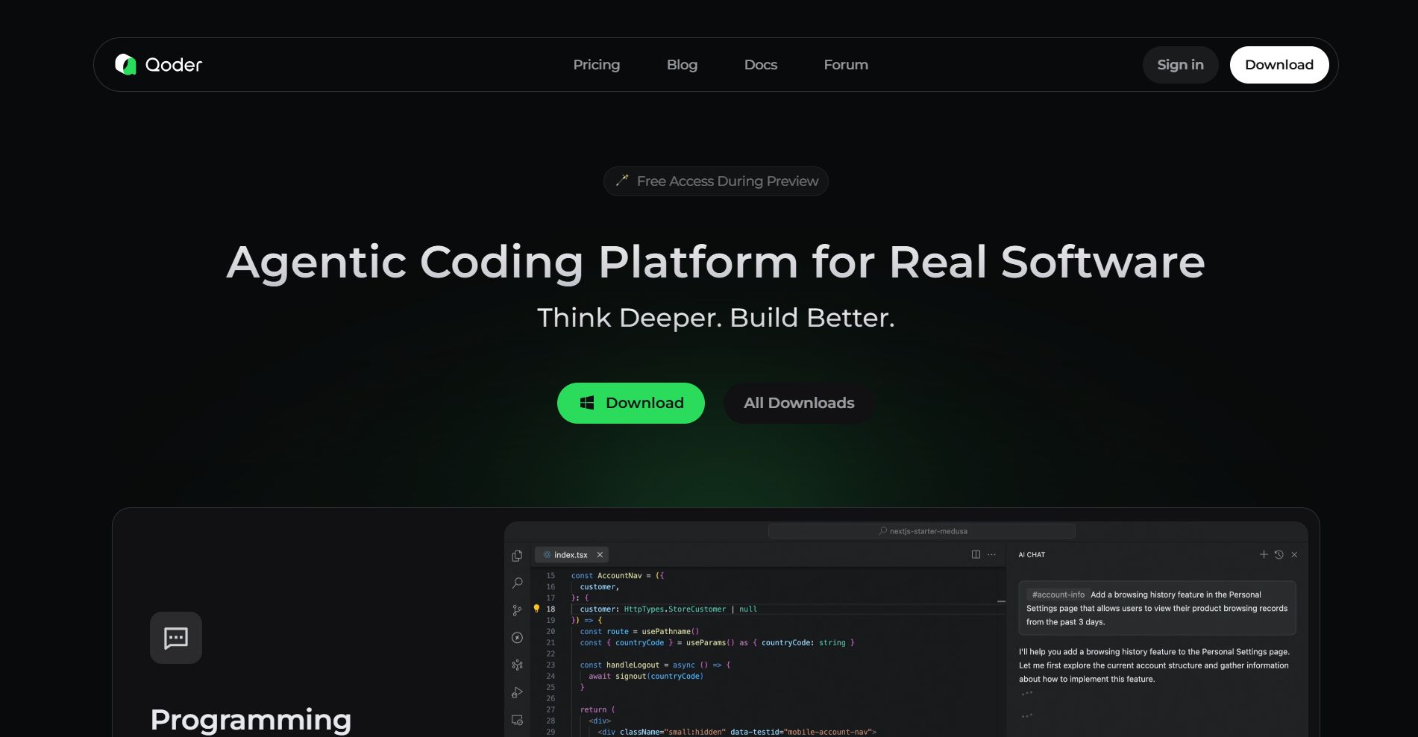Click the Programming heading text
The image size is (1418, 737).
click(x=251, y=720)
